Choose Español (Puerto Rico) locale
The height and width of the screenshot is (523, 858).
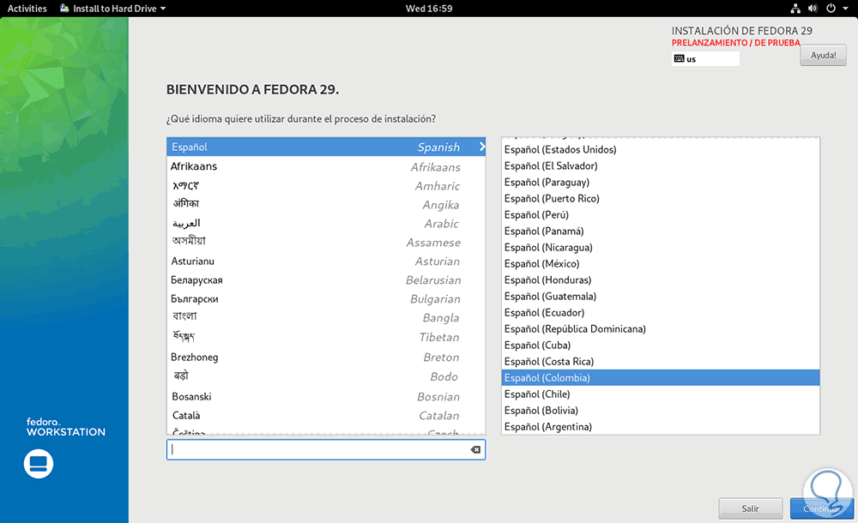coord(661,198)
